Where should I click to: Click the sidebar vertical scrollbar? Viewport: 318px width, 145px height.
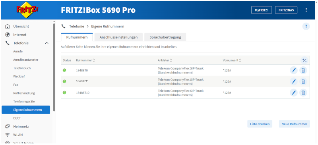click(x=54, y=67)
